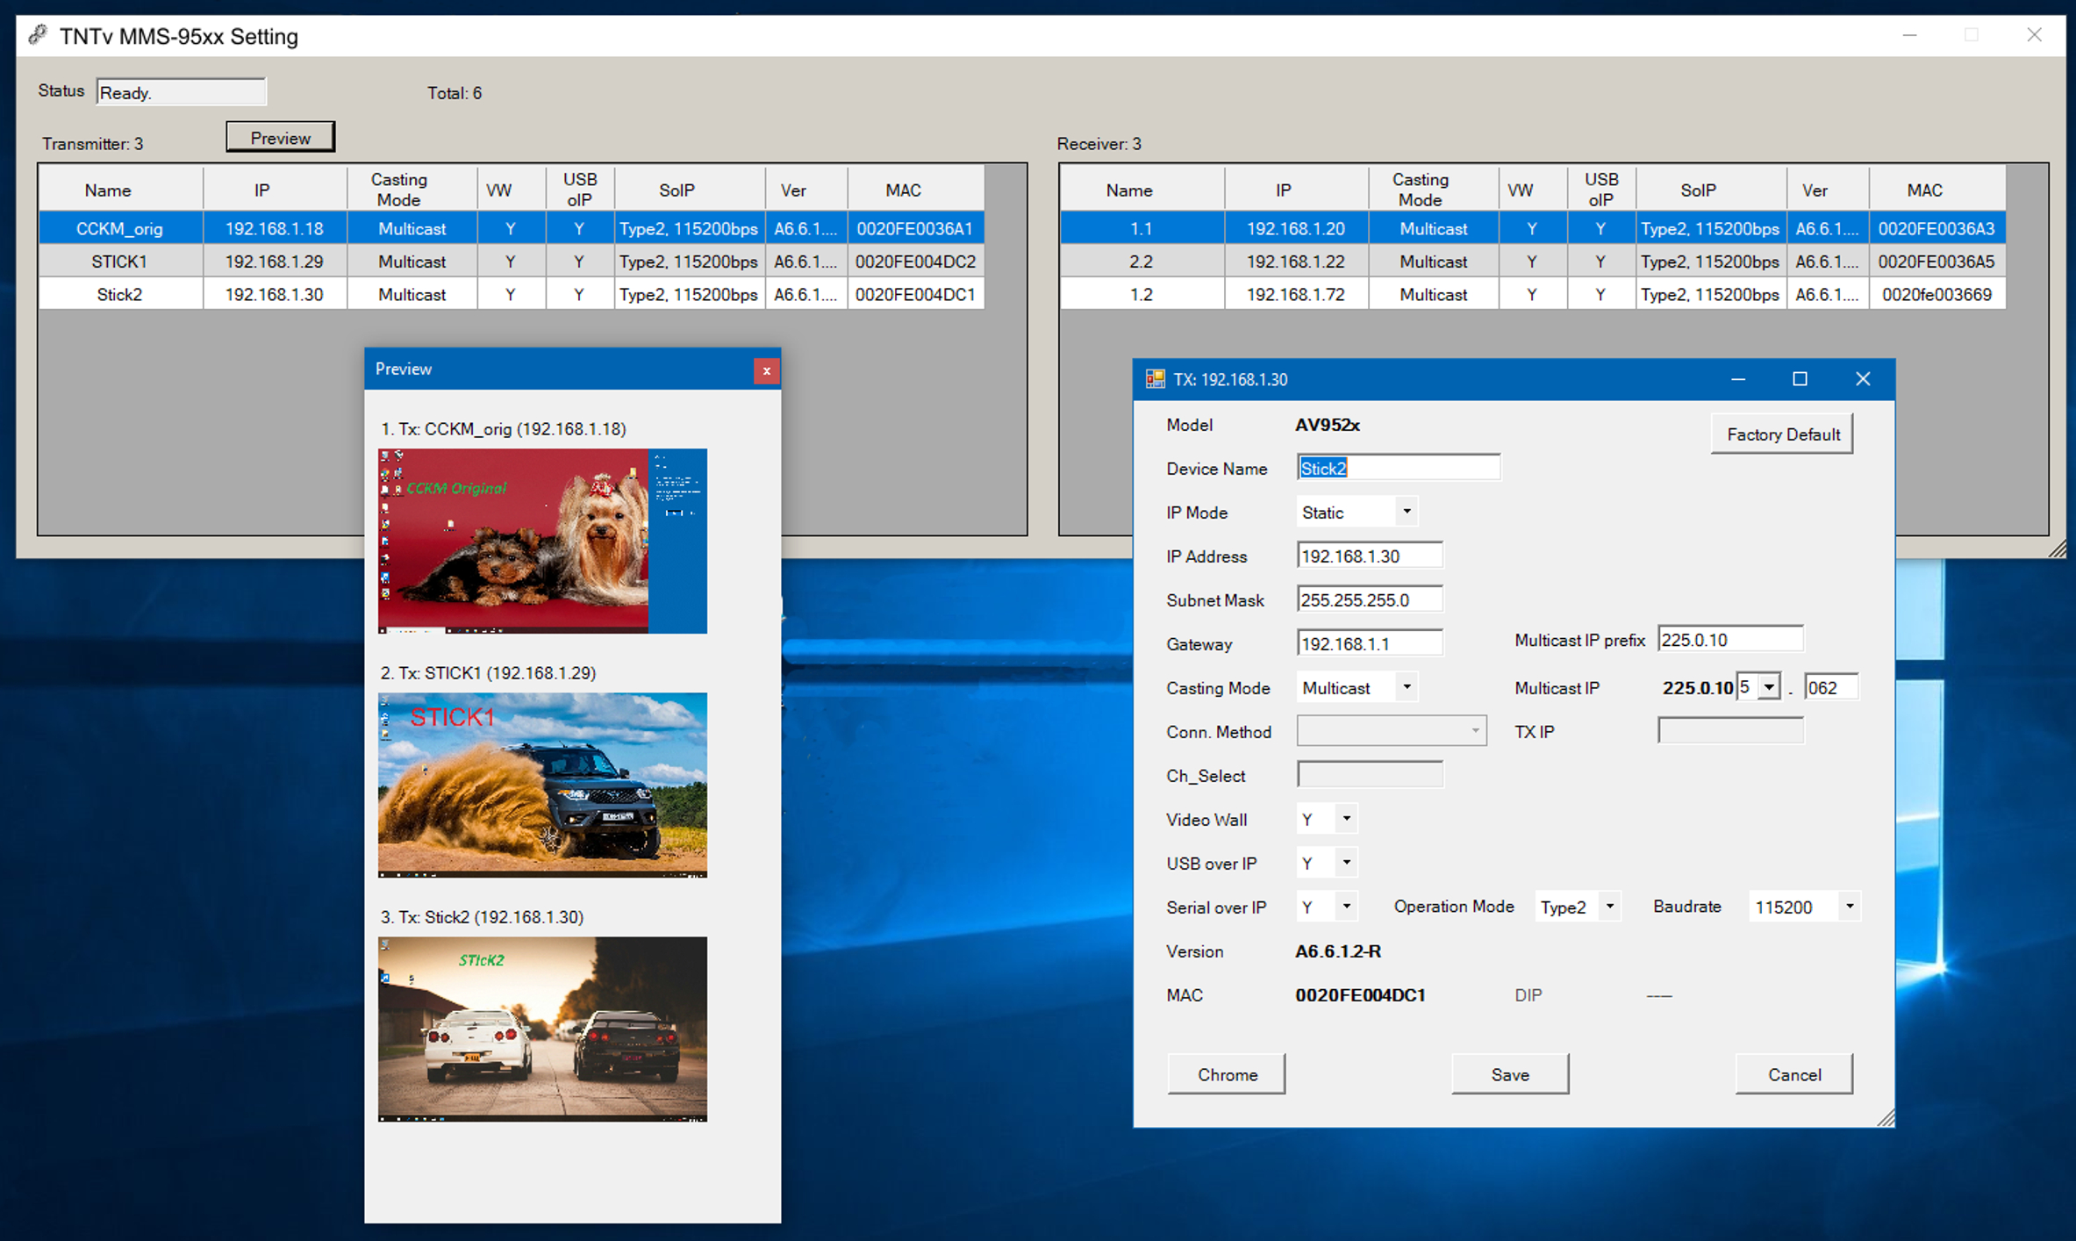This screenshot has width=2076, height=1241.
Task: Expand the Baudrate 115200 dropdown
Action: pyautogui.click(x=1849, y=907)
